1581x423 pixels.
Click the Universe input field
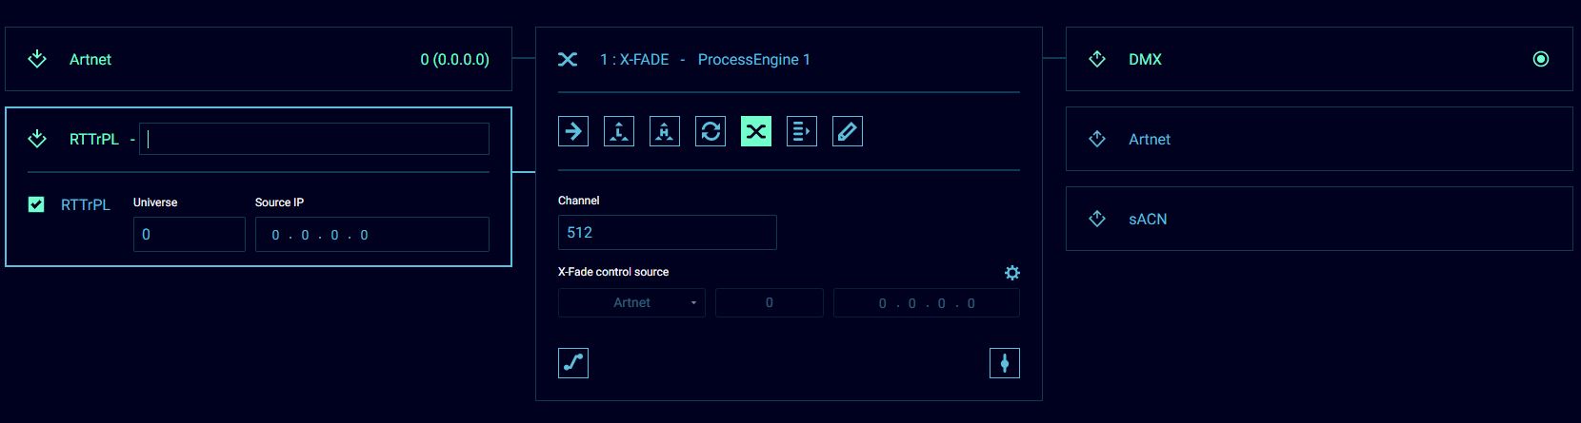click(189, 235)
